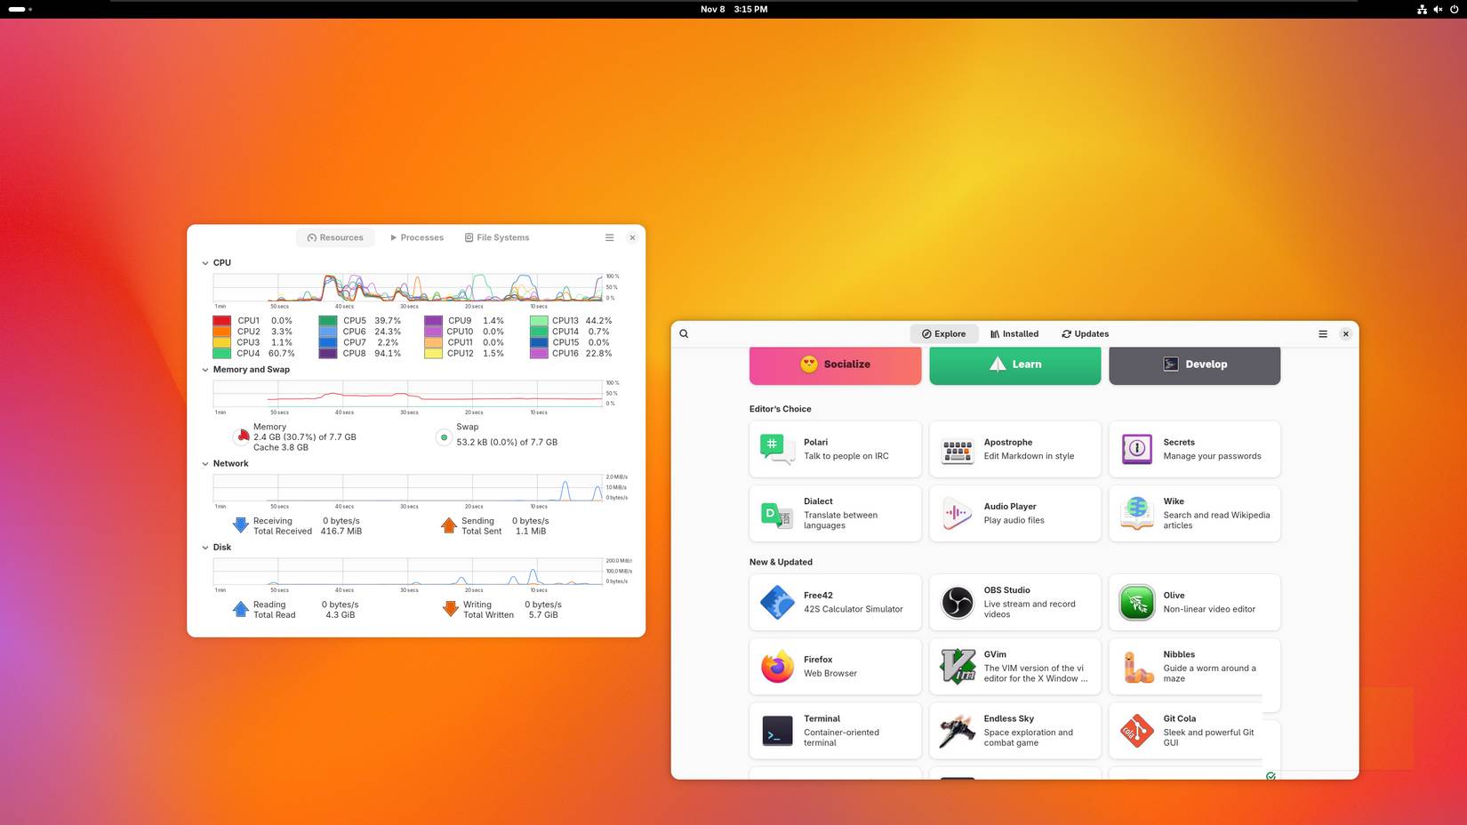1467x825 pixels.
Task: Switch to the File Systems tab
Action: [497, 237]
